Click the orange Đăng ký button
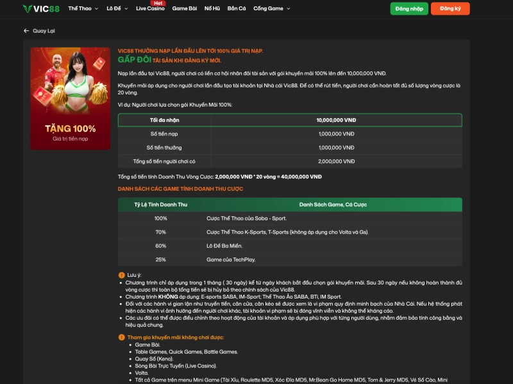Viewport: 513px width, 384px height. 450,9
